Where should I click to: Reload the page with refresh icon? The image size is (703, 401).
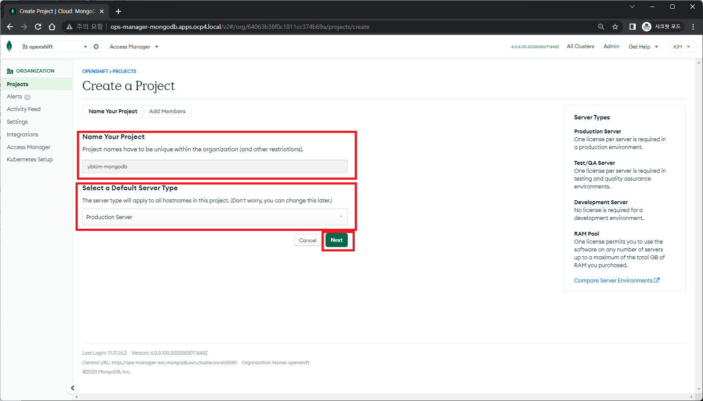click(38, 27)
